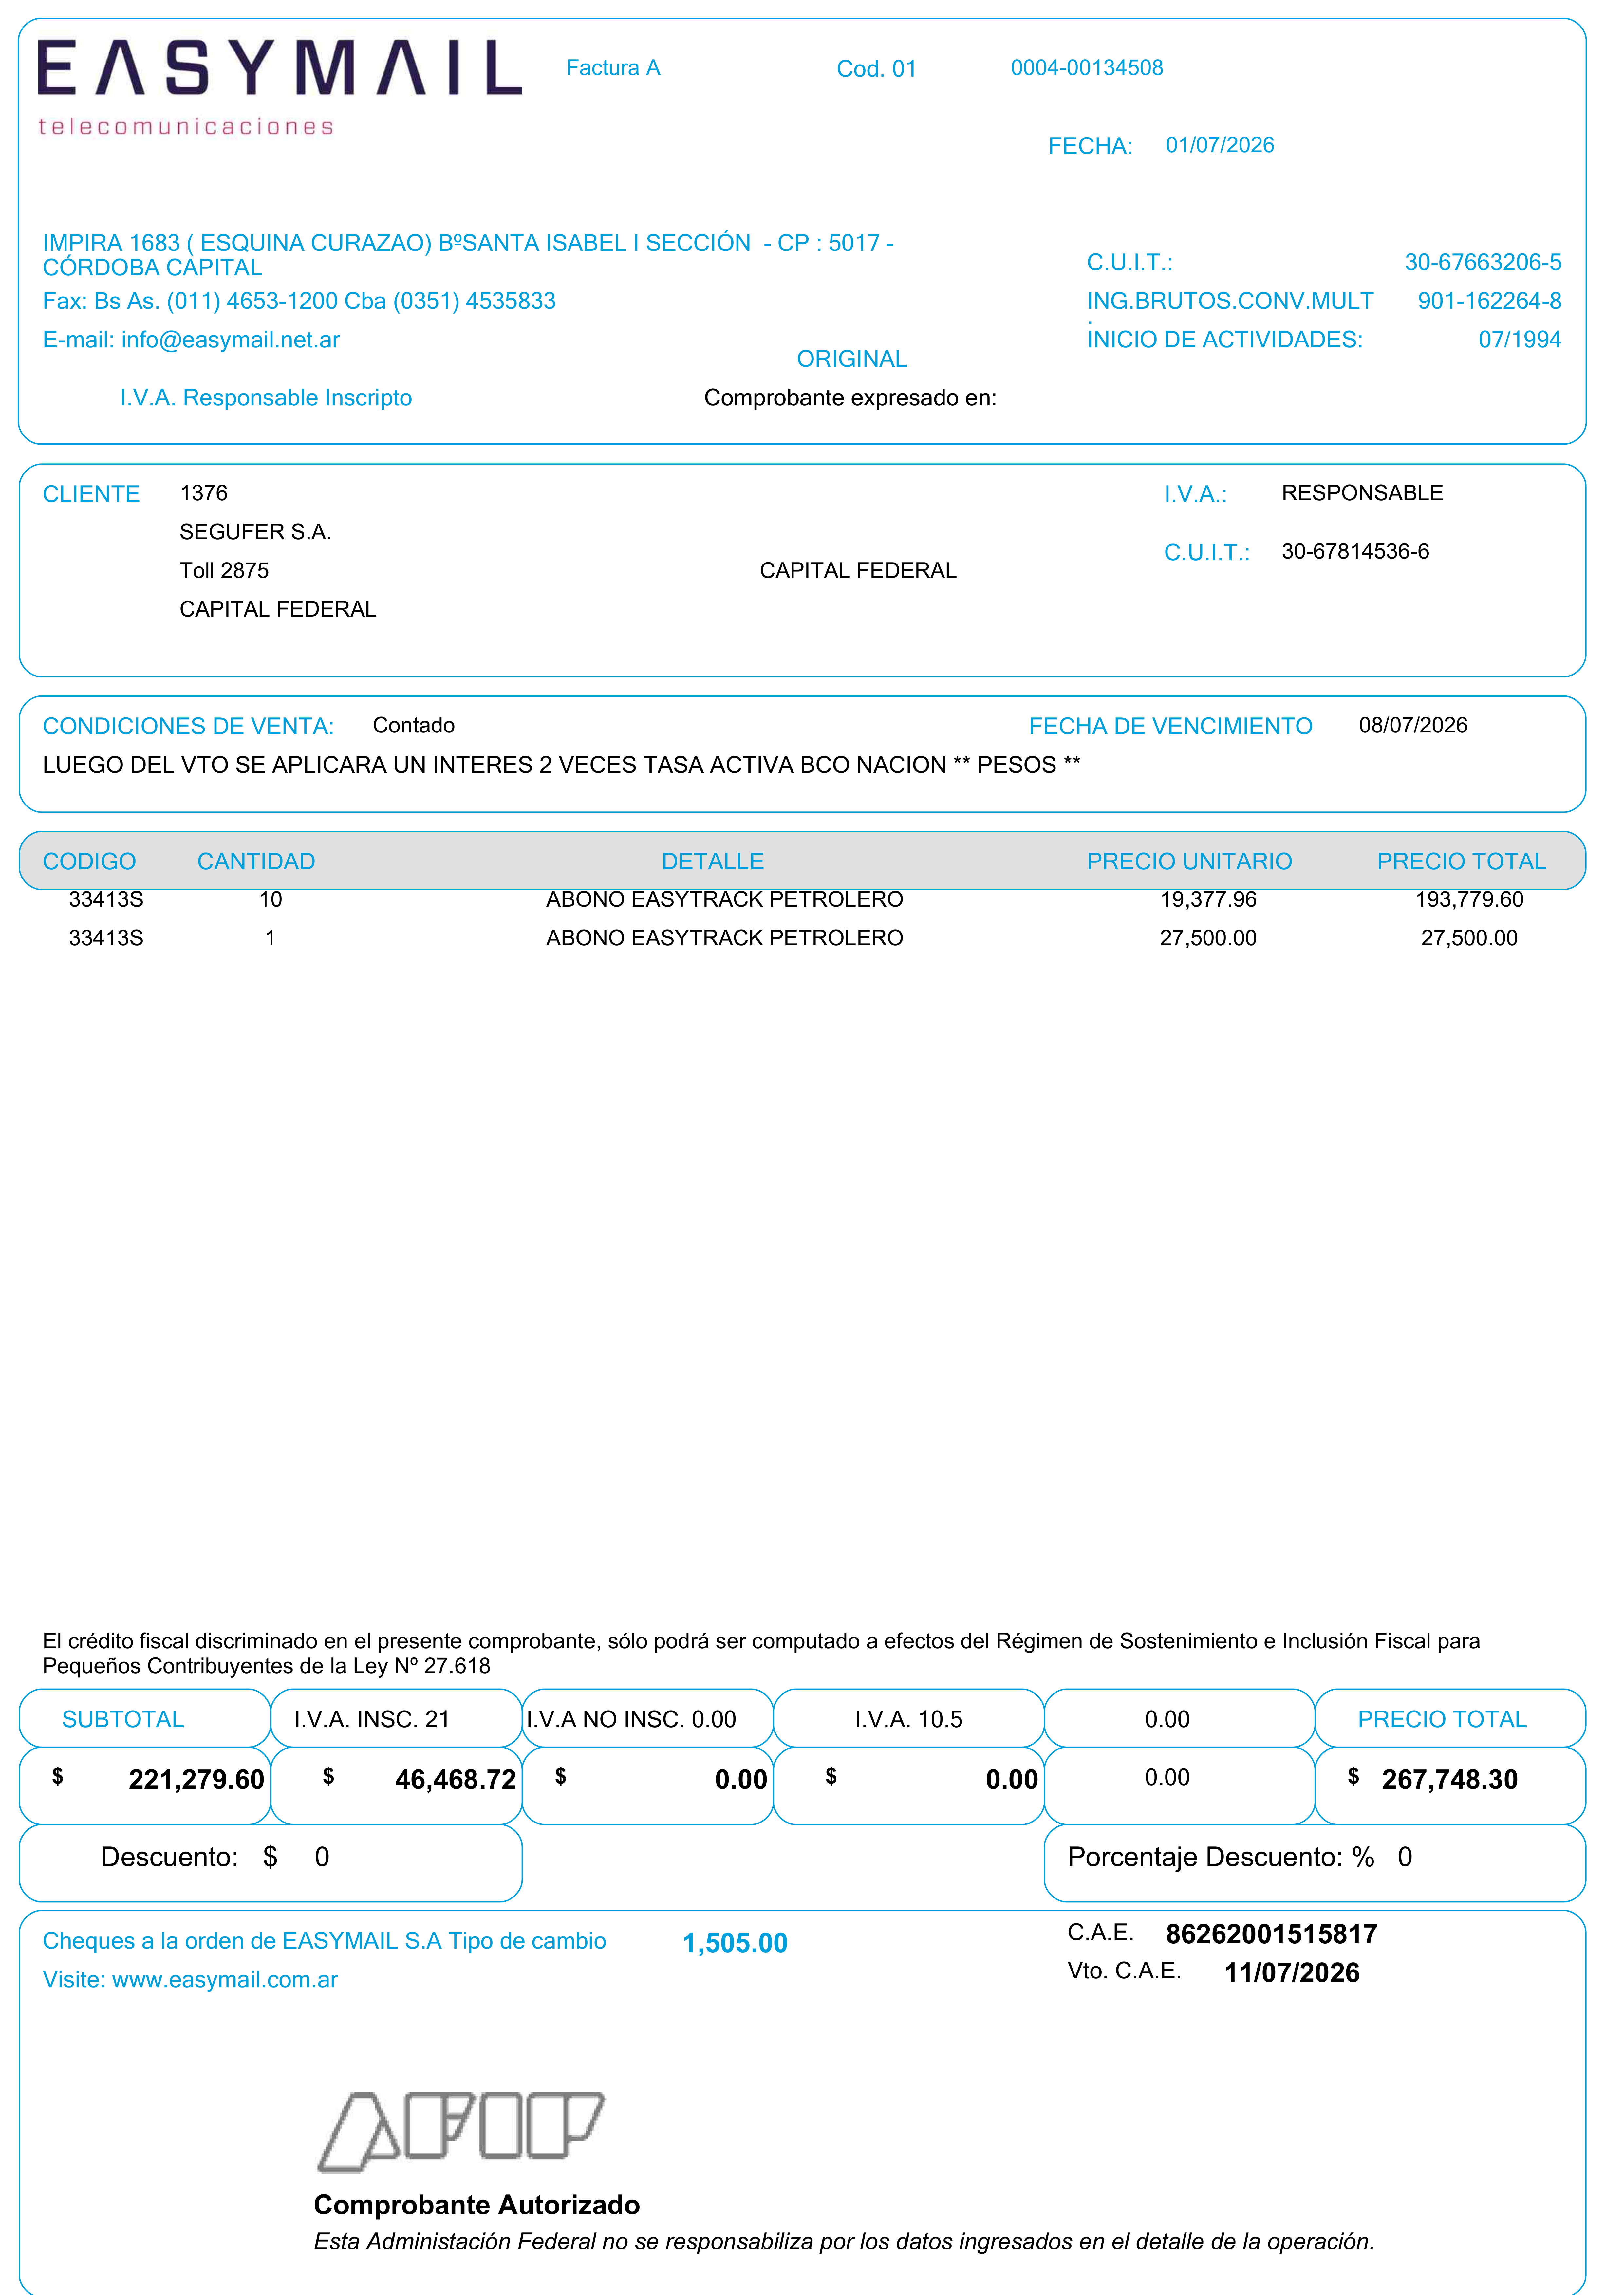Image resolution: width=1624 pixels, height=2295 pixels.
Task: Select client number 1376
Action: click(204, 493)
